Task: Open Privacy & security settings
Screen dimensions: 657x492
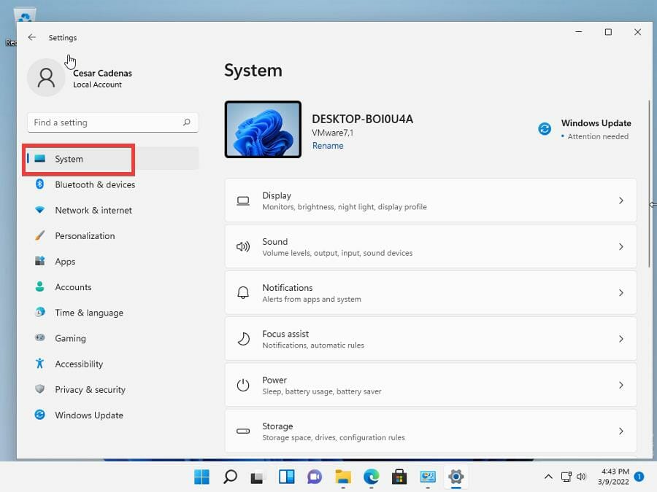Action: pos(112,389)
